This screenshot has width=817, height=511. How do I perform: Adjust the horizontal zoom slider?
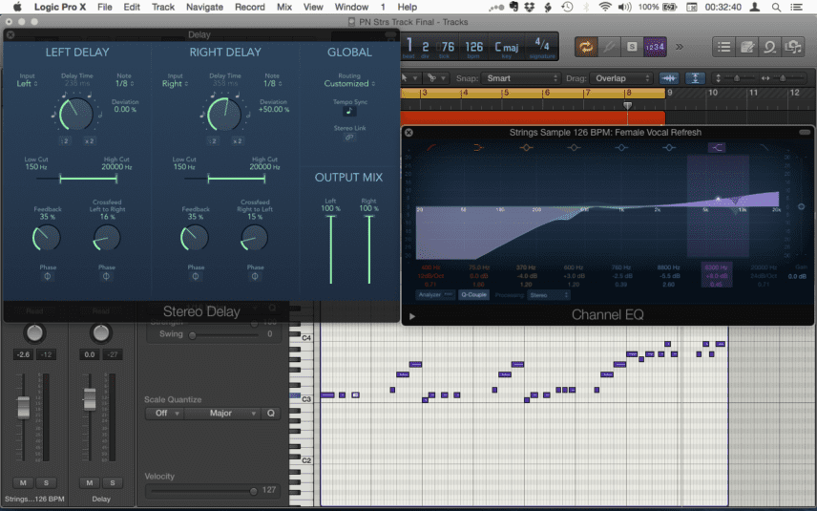tap(782, 78)
